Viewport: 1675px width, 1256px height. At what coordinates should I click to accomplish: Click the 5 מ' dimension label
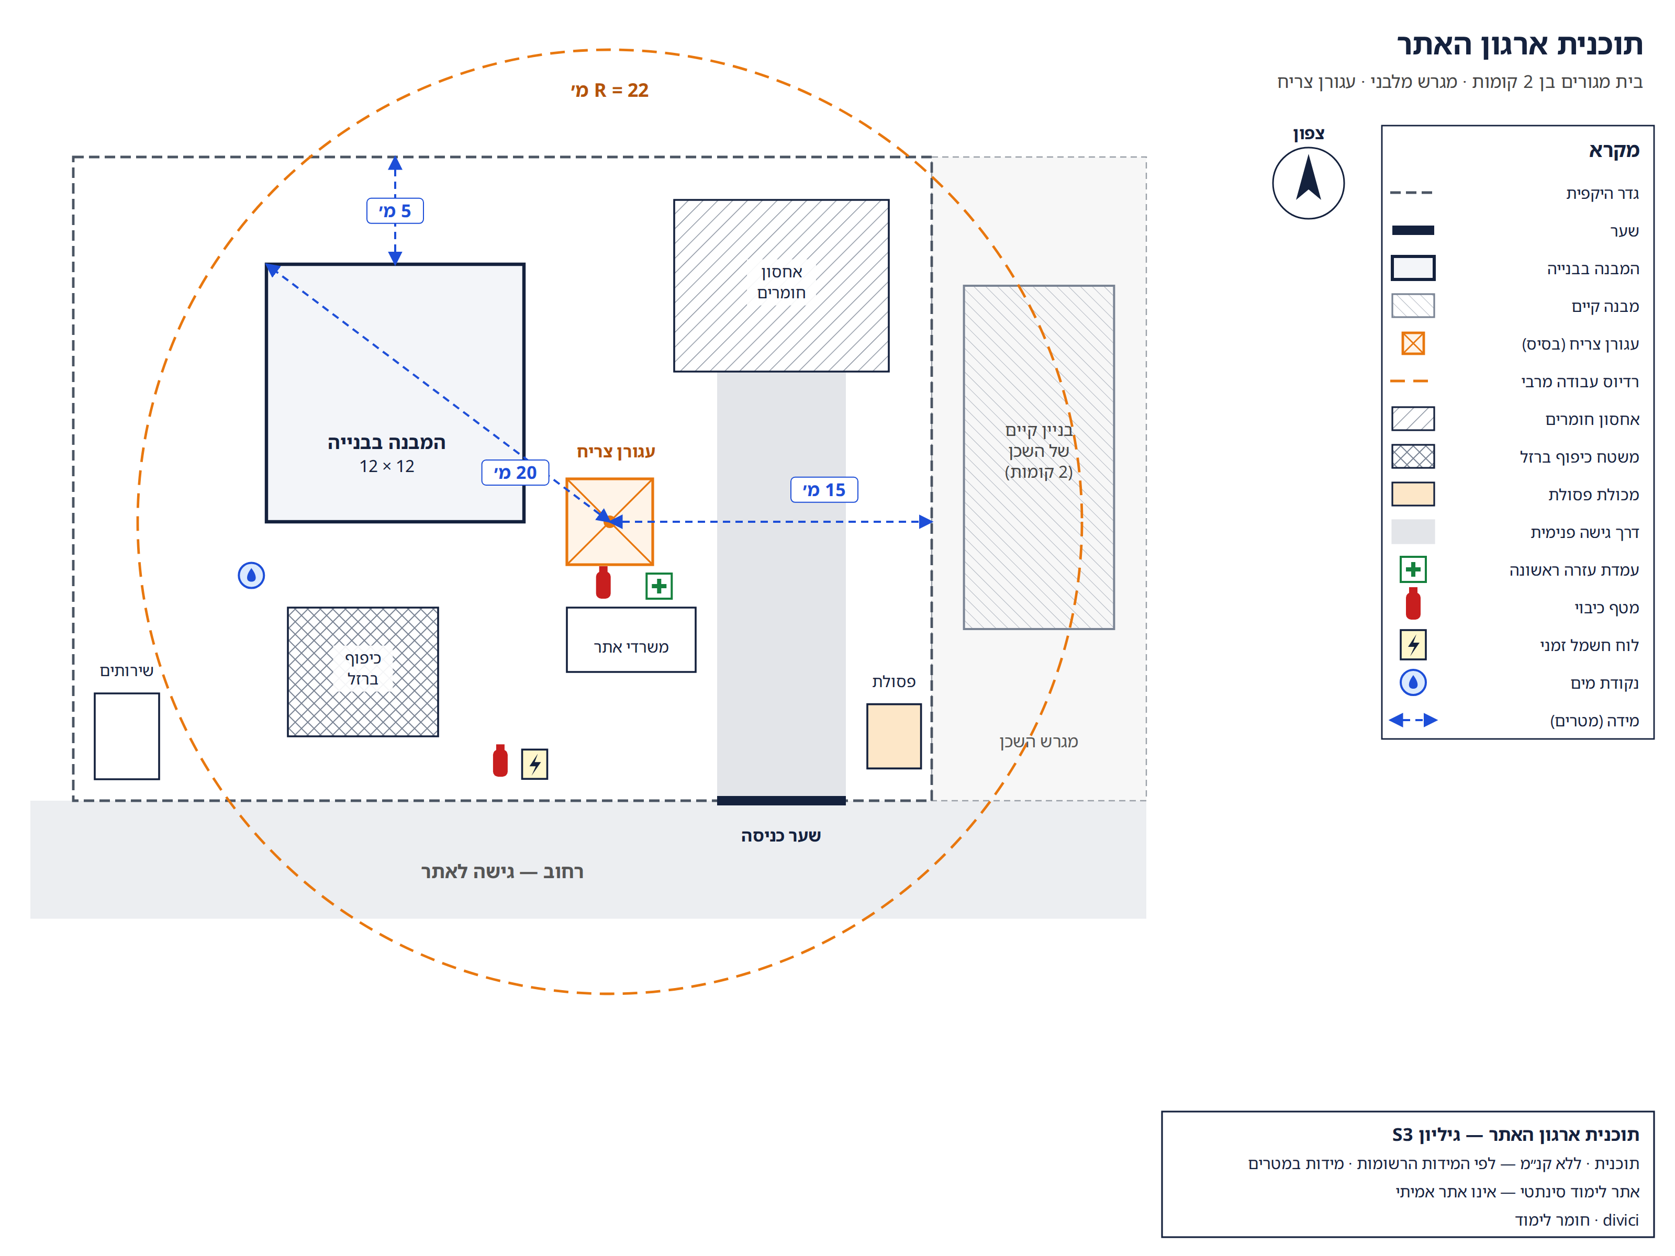coord(395,211)
